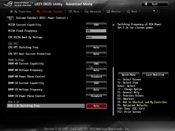Click the Extreme Tweaker tab icon
The image size is (175, 131).
click(38, 11)
